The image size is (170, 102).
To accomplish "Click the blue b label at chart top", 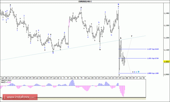I will tap(118, 4).
